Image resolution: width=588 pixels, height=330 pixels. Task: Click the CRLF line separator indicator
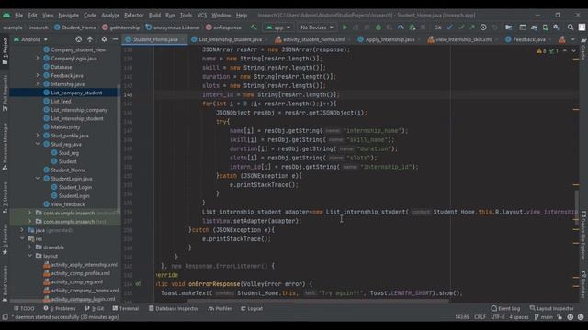click(x=480, y=317)
